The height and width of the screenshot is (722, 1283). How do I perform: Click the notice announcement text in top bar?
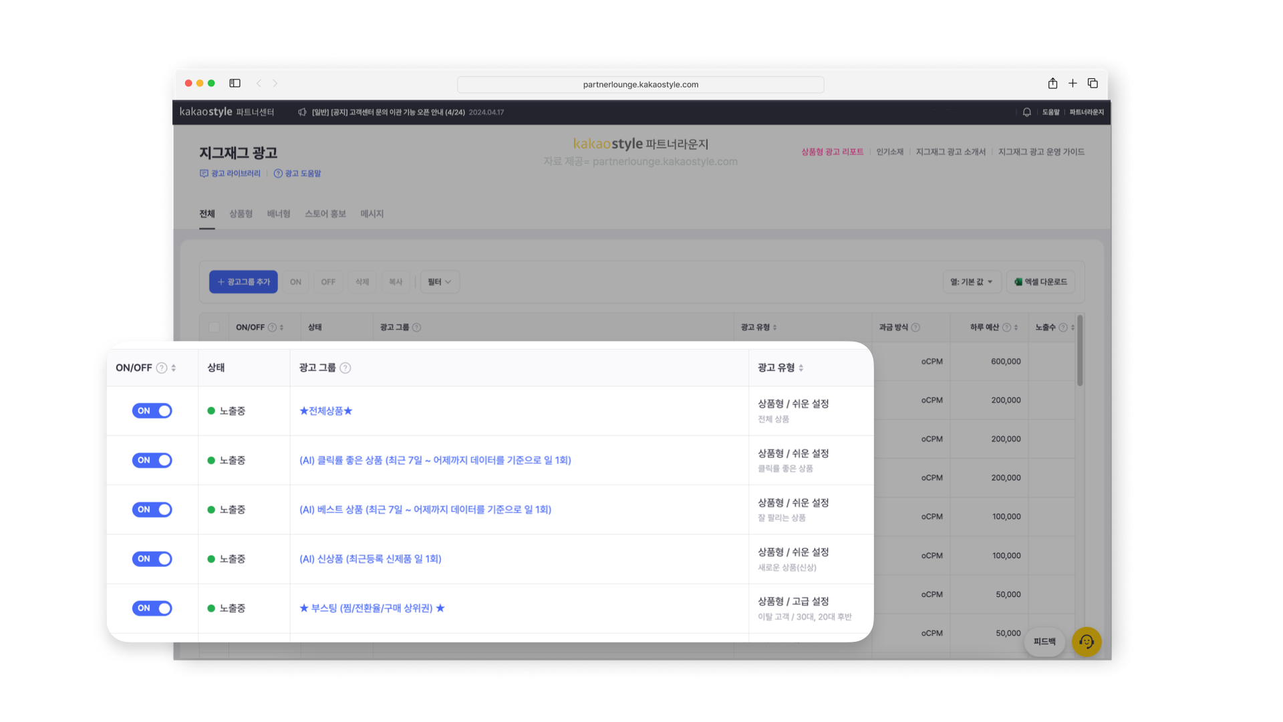tap(388, 112)
